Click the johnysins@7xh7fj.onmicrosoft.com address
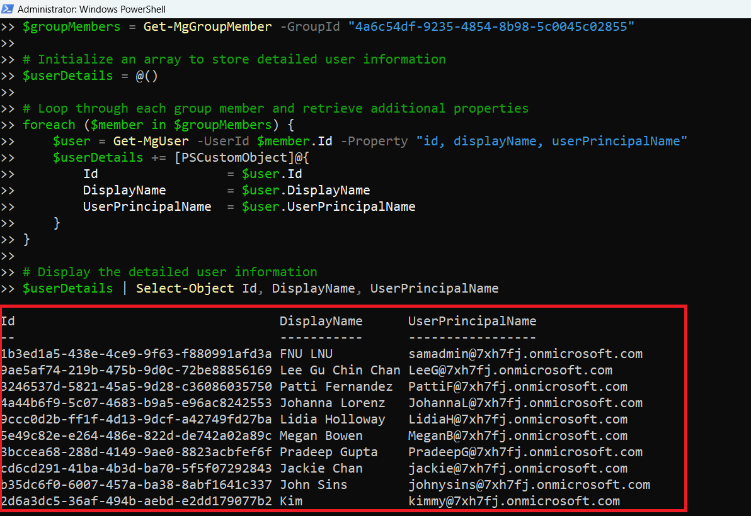Screen dimensions: 751x516 coord(529,485)
